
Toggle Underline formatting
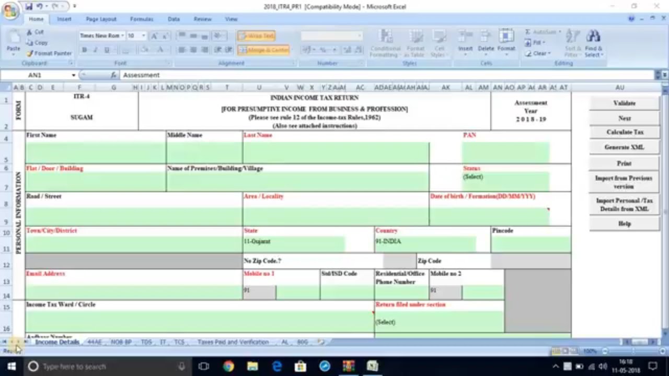click(x=107, y=50)
